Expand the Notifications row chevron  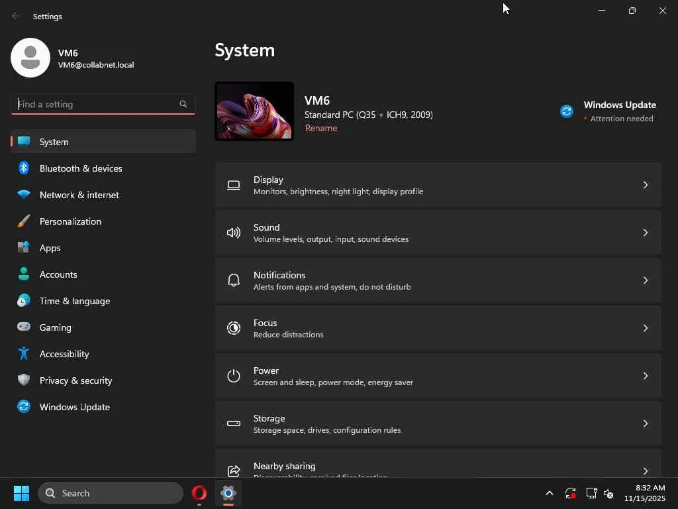(645, 280)
